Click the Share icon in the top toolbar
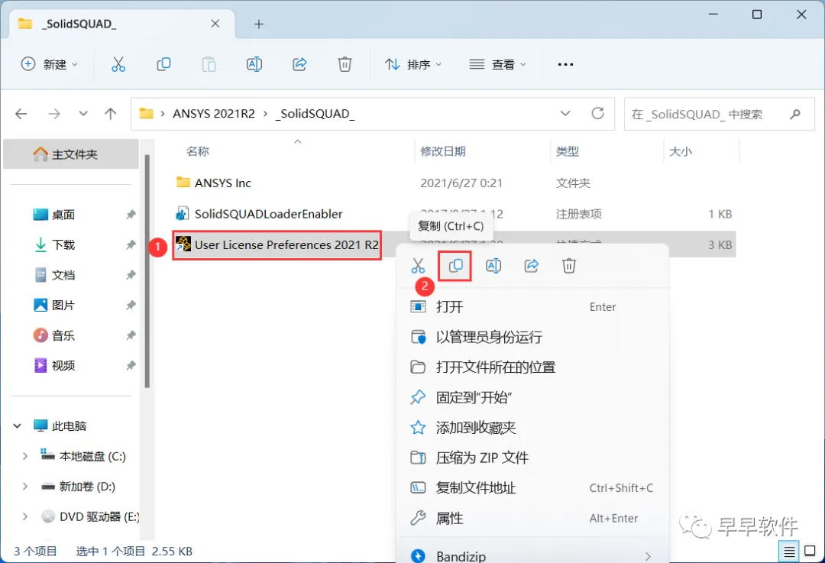The image size is (825, 563). (299, 64)
